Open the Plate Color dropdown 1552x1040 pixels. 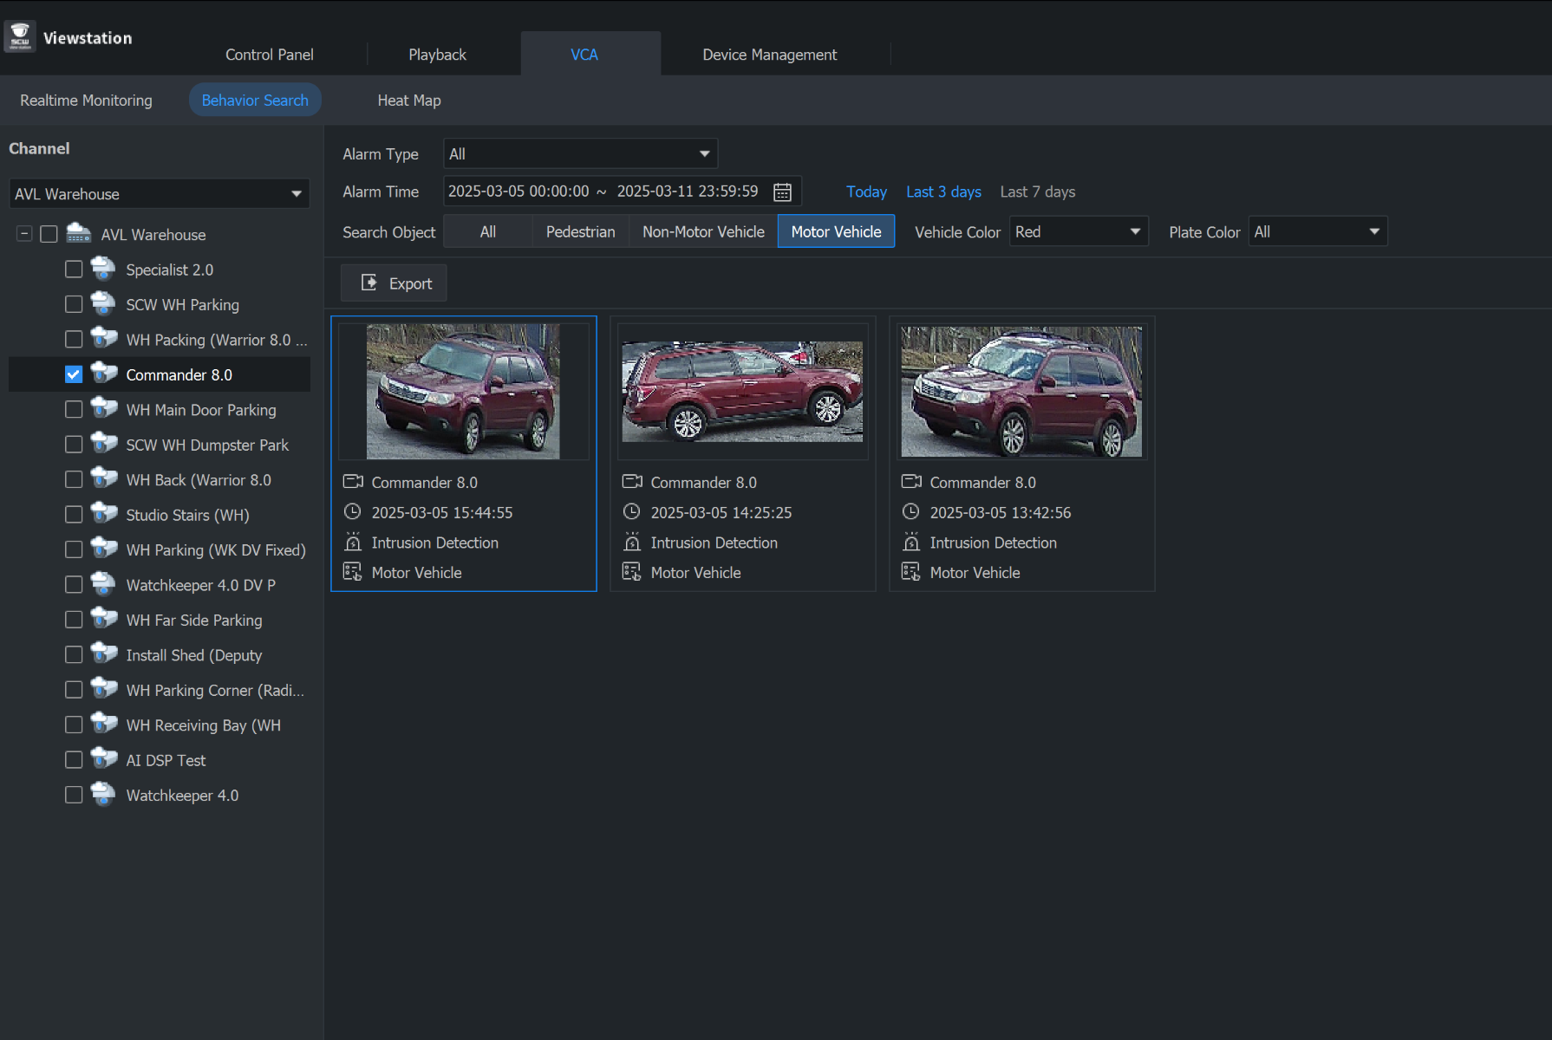click(1317, 231)
